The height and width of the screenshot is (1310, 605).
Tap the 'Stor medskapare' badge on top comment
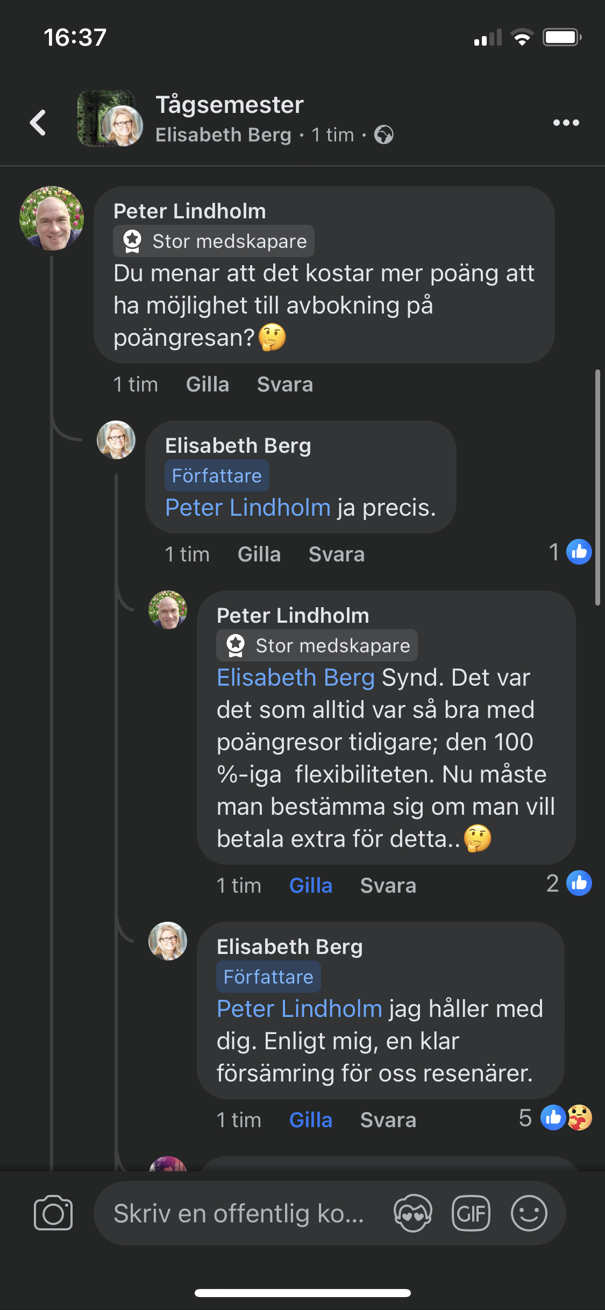pos(214,241)
